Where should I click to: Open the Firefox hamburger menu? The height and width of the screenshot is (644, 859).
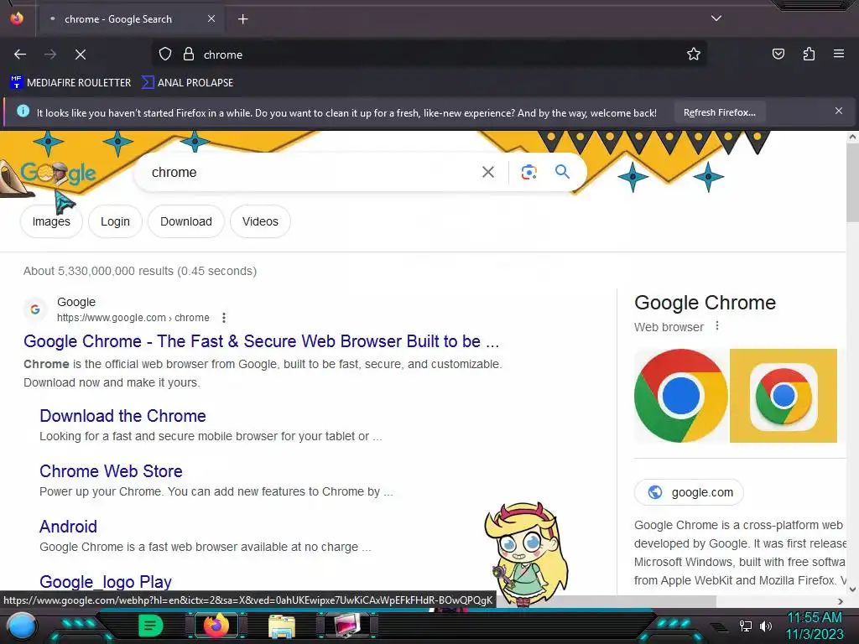coord(839,54)
